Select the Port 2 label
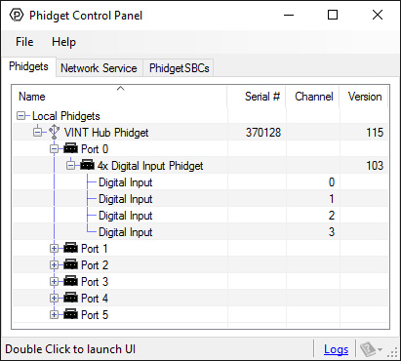Screen dimensions: 401x361 coord(95,265)
